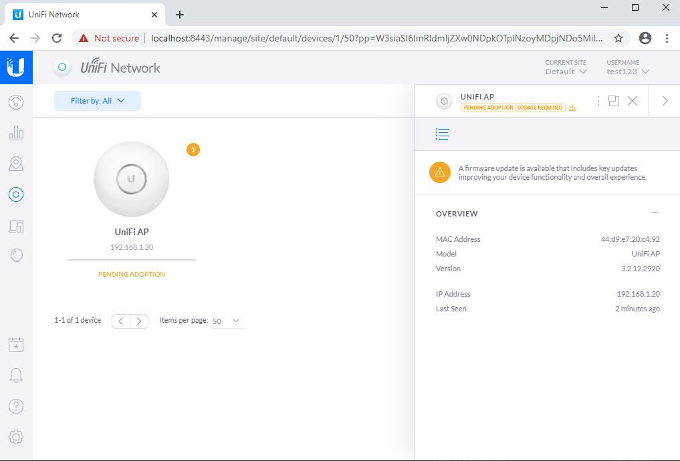Open the Dashboard icon in sidebar
Image resolution: width=680 pixels, height=461 pixels.
coord(16,102)
